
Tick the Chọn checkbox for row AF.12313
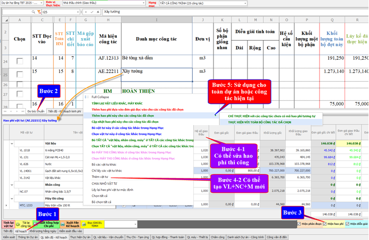pyautogui.click(x=19, y=61)
